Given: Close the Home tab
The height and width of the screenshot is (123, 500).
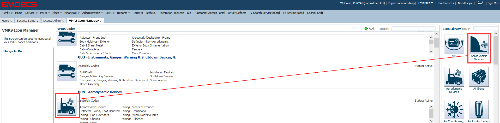Looking at the screenshot, I should pyautogui.click(x=11, y=21).
